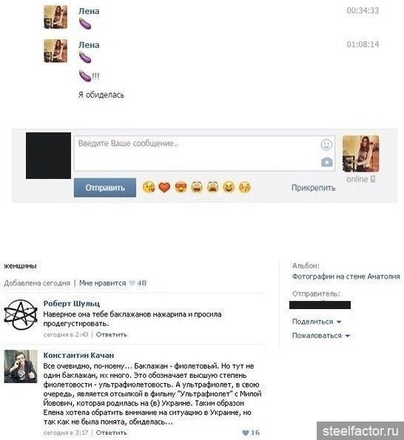Screen dimensions: 404x440
Task: Open Лена's avatar next to online status
Action: coord(361,154)
